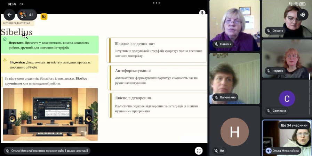Click the yellow 'Недоліки' drawbacks box
Viewport: 312px width, 156px height.
coord(49,64)
